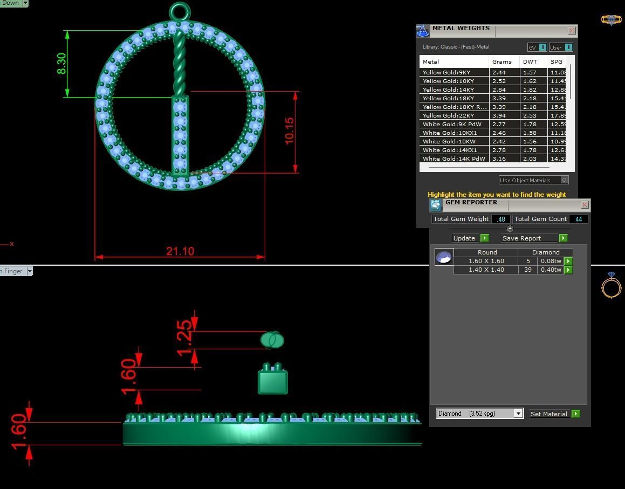Select the Yellow Gold:10KY row
The width and height of the screenshot is (625, 489).
(493, 81)
